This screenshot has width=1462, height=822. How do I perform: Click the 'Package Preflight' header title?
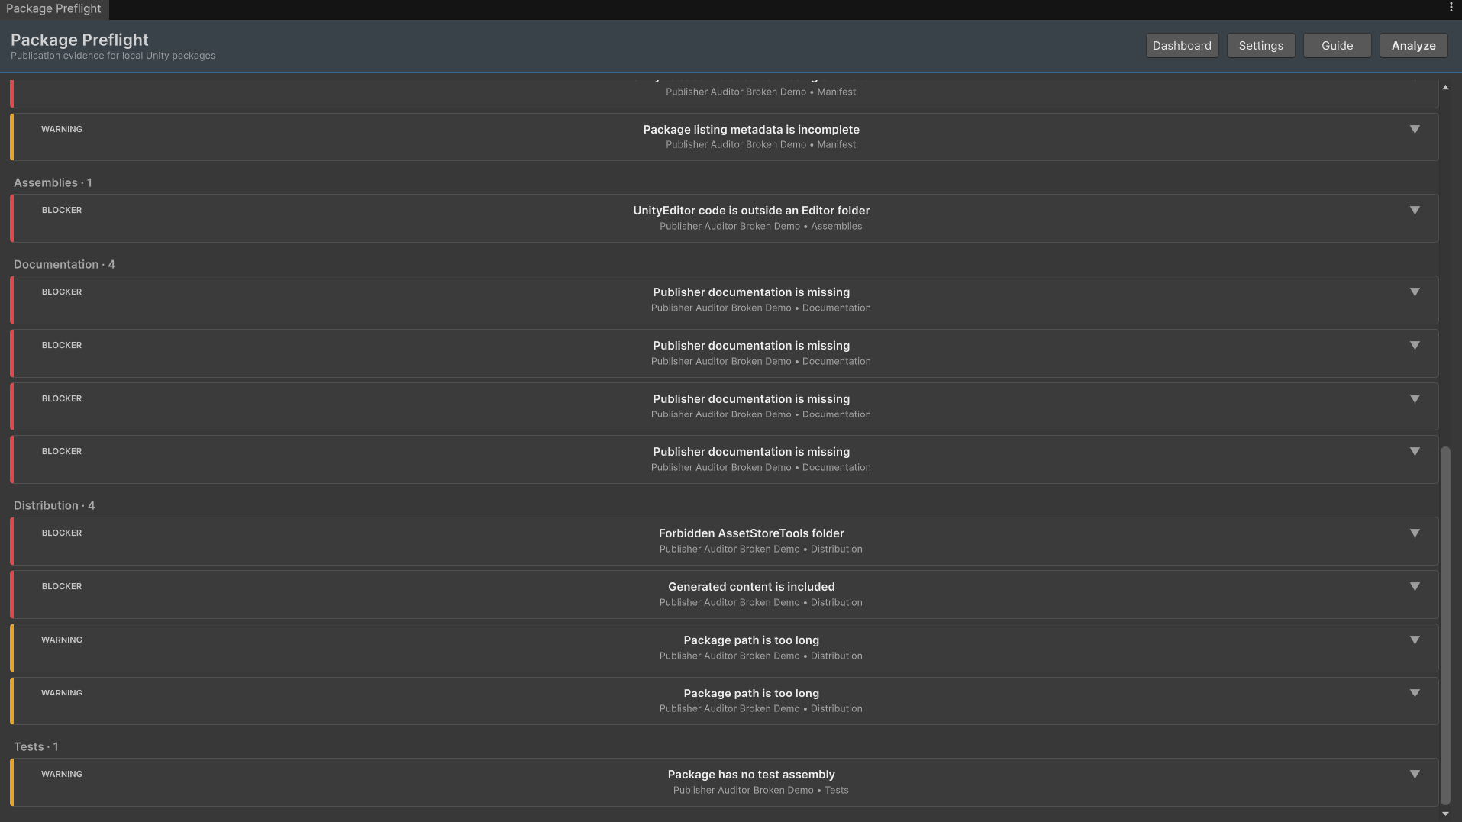(79, 40)
